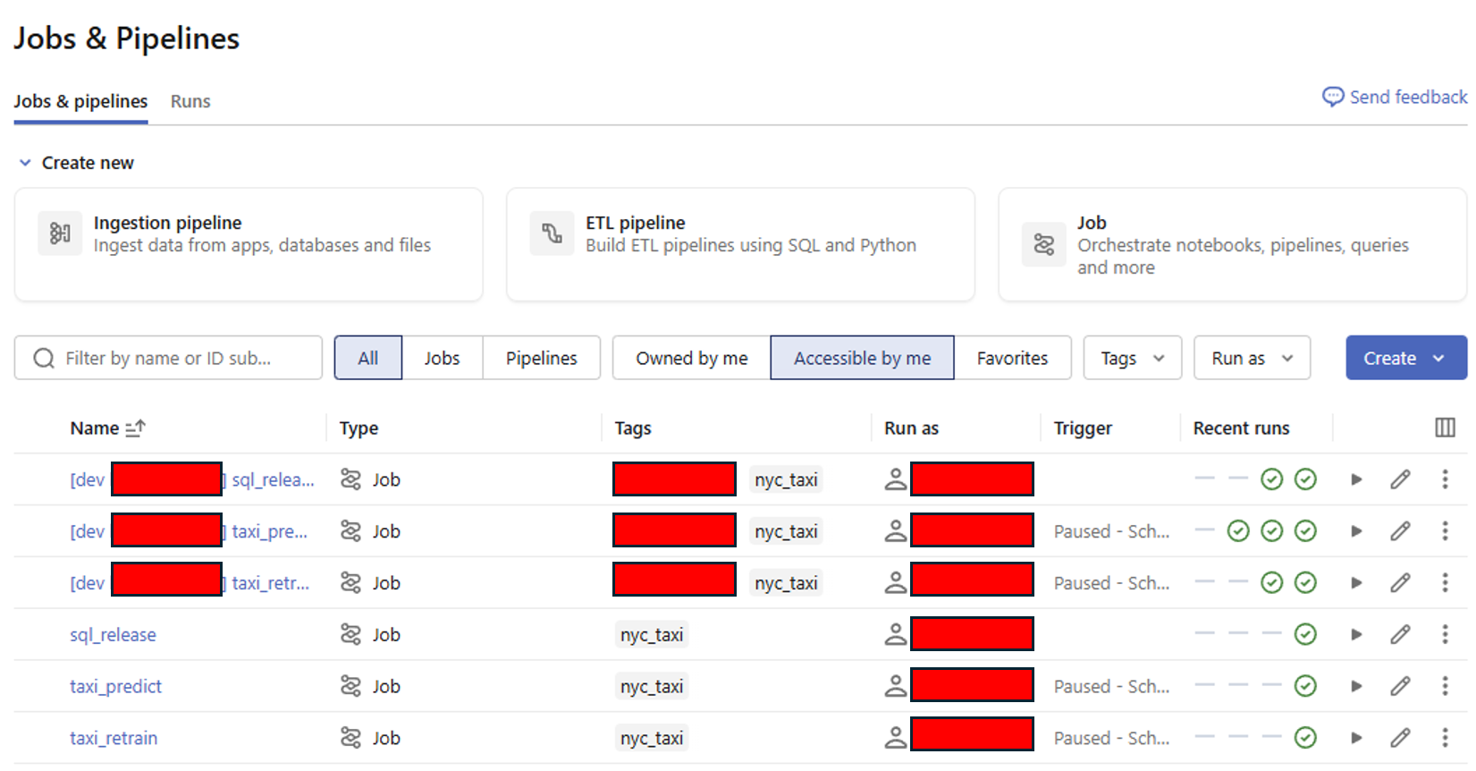The width and height of the screenshot is (1476, 771).
Task: Open the column settings icon
Action: pos(1445,428)
